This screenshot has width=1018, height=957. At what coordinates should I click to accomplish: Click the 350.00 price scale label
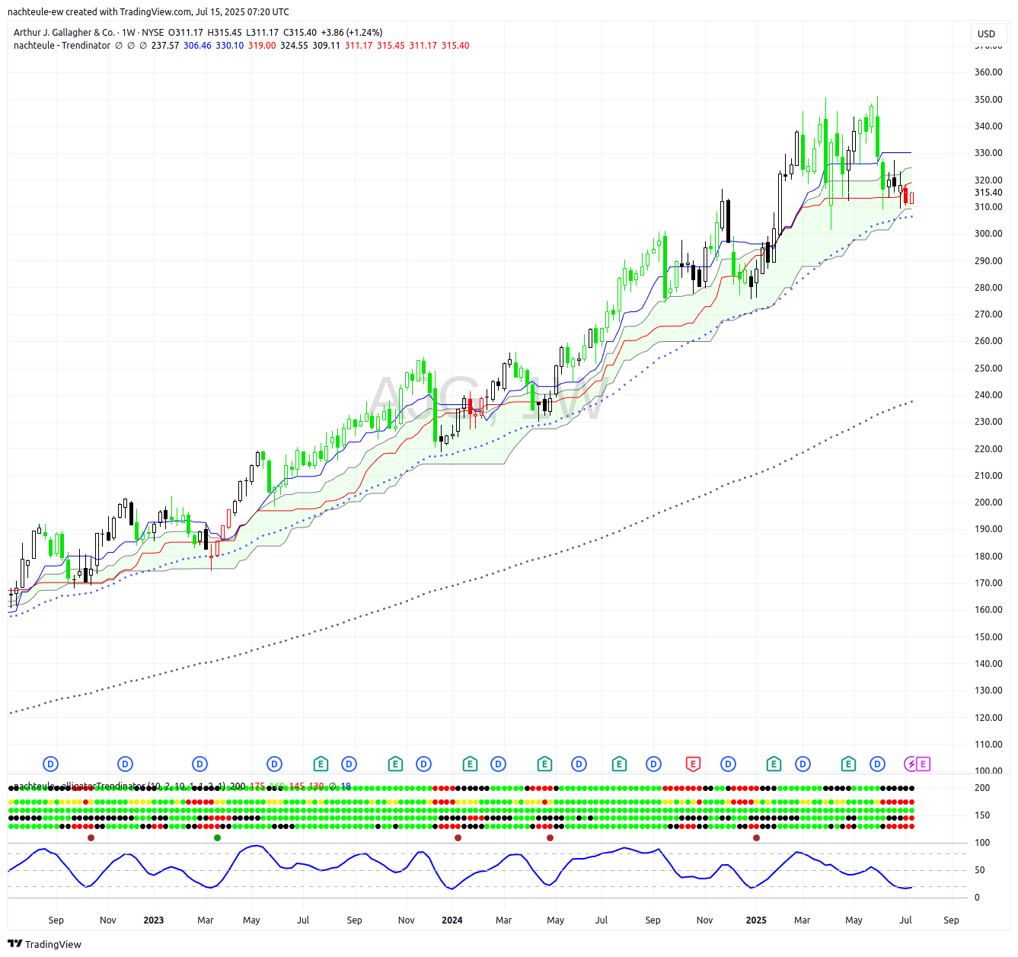[x=988, y=100]
